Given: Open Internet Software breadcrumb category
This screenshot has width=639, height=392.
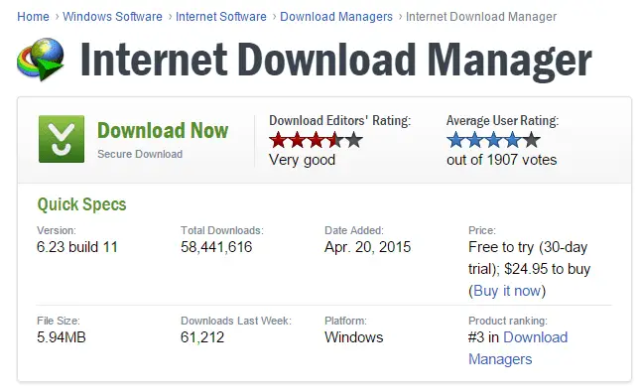Looking at the screenshot, I should pyautogui.click(x=221, y=17).
